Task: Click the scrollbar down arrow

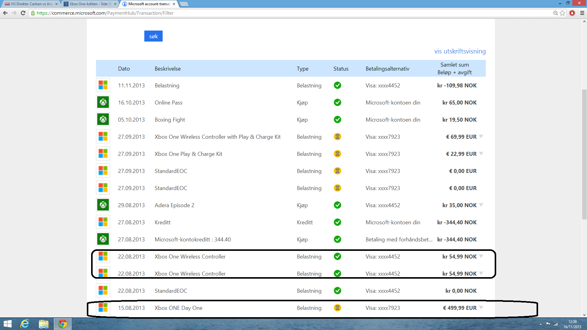Action: pyautogui.click(x=584, y=315)
